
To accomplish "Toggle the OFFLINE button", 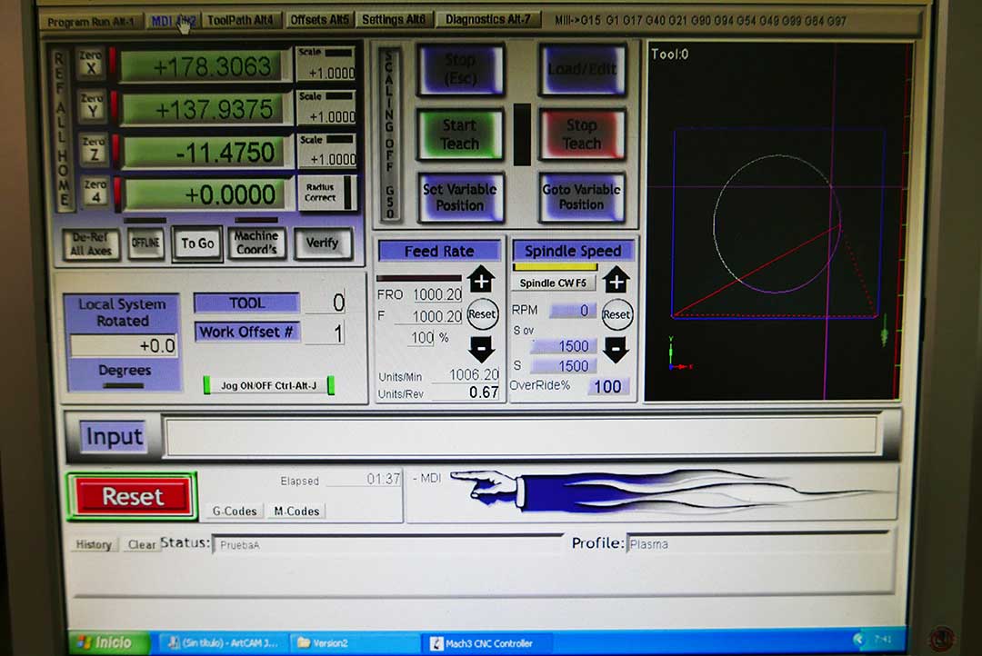I will click(145, 243).
